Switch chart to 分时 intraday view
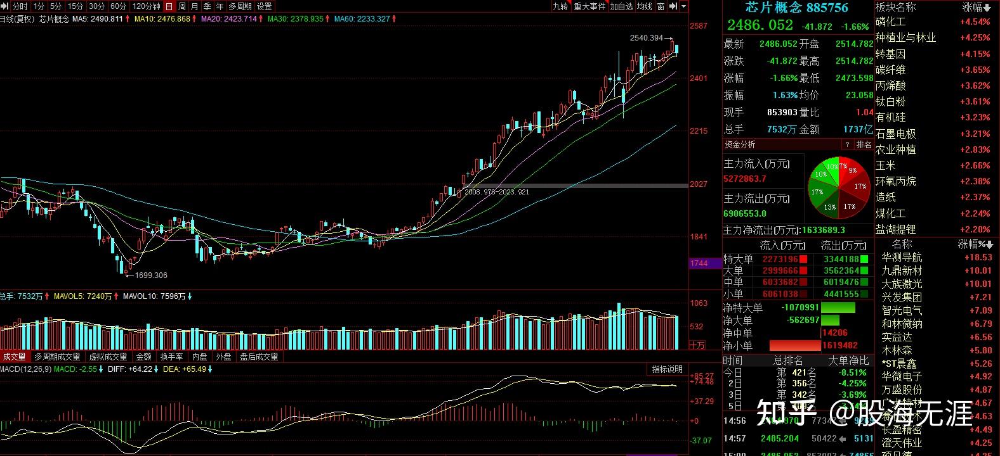Viewport: 1000px width, 456px height. [x=20, y=6]
